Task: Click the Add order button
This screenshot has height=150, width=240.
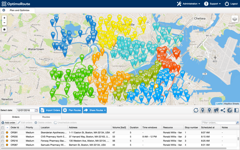Action: (x=8, y=122)
